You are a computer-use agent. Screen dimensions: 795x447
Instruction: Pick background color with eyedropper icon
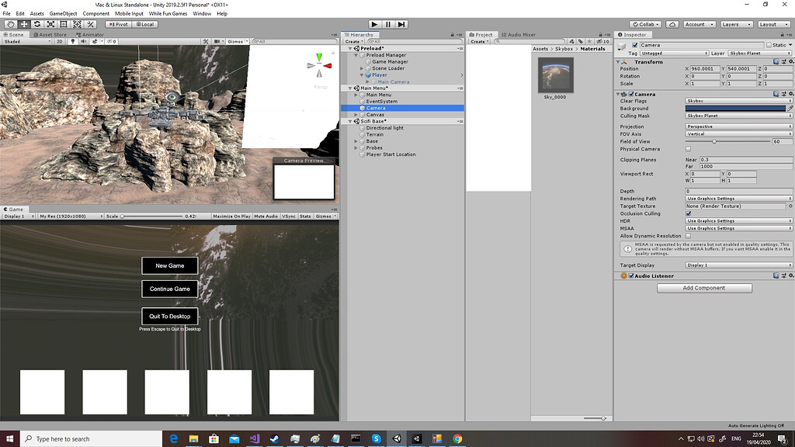click(790, 109)
